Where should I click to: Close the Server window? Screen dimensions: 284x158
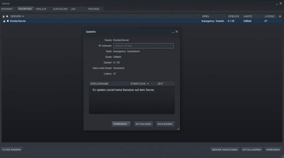point(281,3)
